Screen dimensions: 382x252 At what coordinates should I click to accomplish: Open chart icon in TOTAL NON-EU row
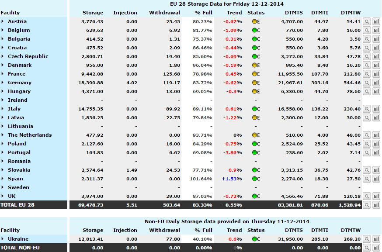[376, 248]
